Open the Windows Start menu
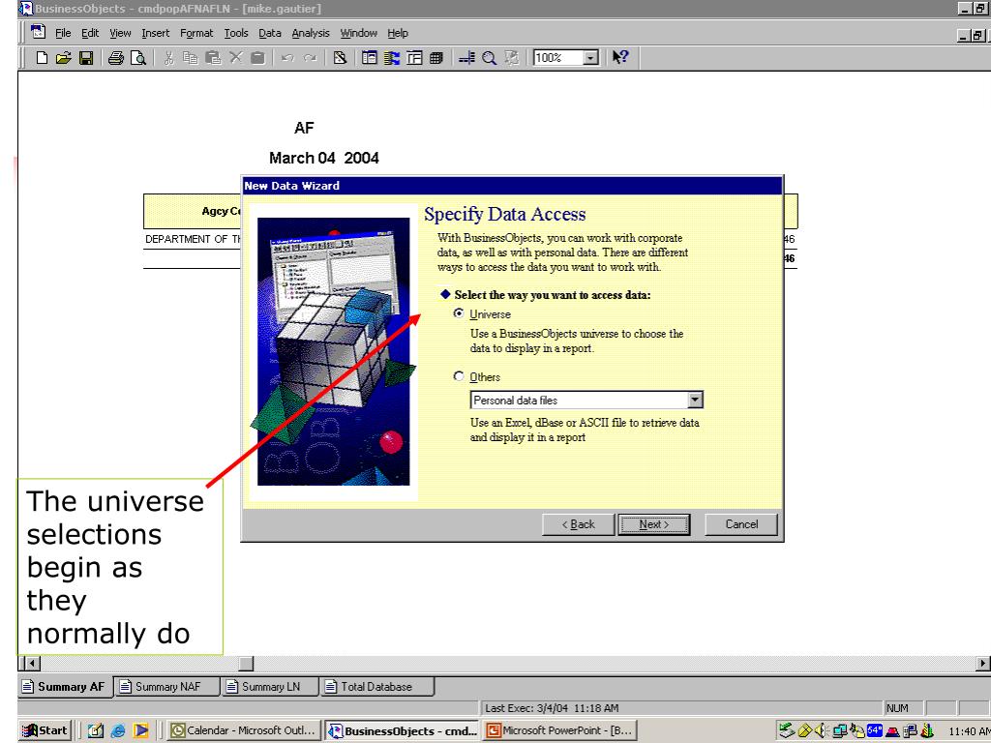 tap(45, 730)
